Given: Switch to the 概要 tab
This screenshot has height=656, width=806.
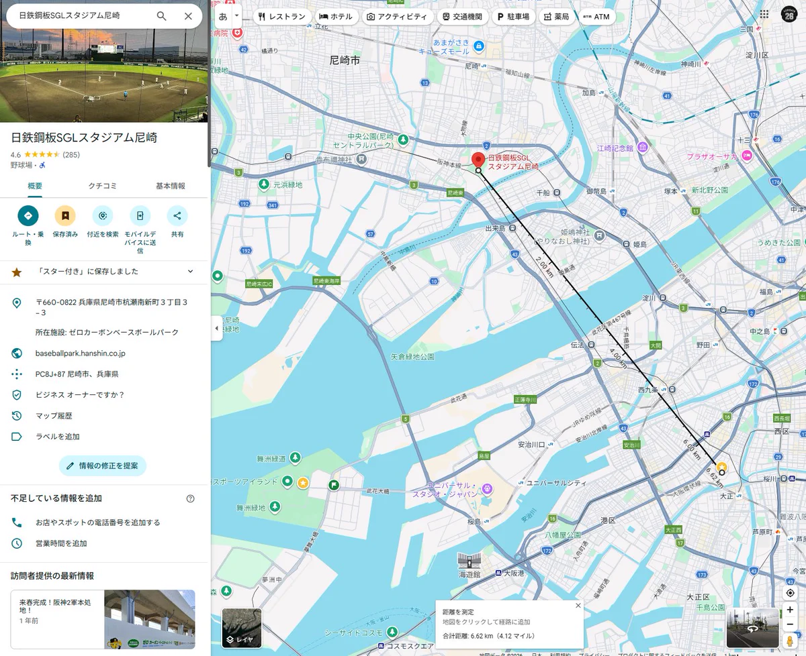Looking at the screenshot, I should tap(35, 186).
